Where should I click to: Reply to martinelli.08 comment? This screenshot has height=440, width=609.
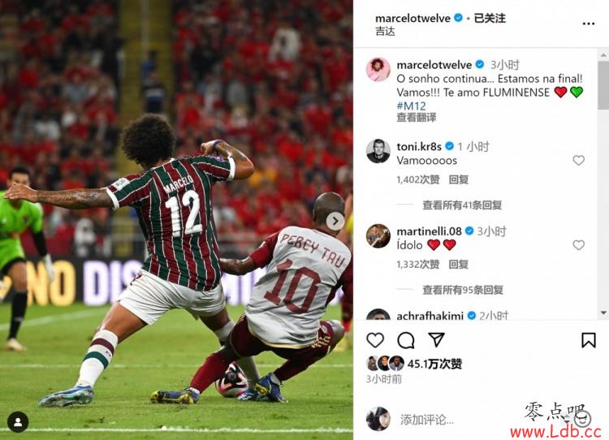click(459, 265)
